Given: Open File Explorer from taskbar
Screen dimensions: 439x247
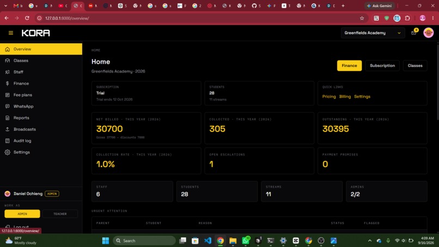Looking at the screenshot, I should pos(233,240).
